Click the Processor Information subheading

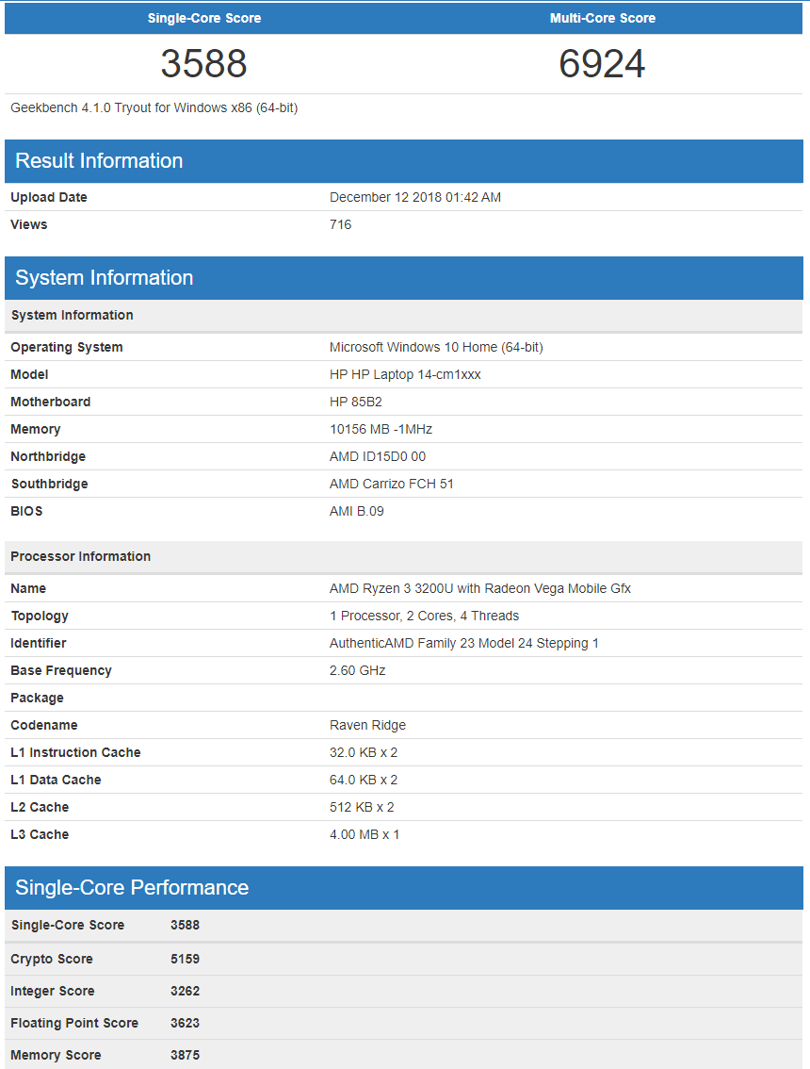click(81, 556)
